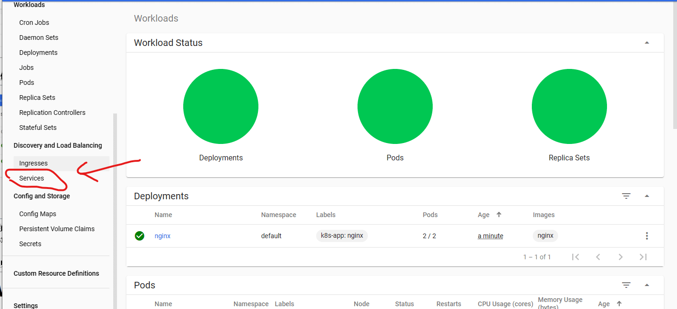677x309 pixels.
Task: Sort Deployments by Namespace column
Action: [279, 215]
